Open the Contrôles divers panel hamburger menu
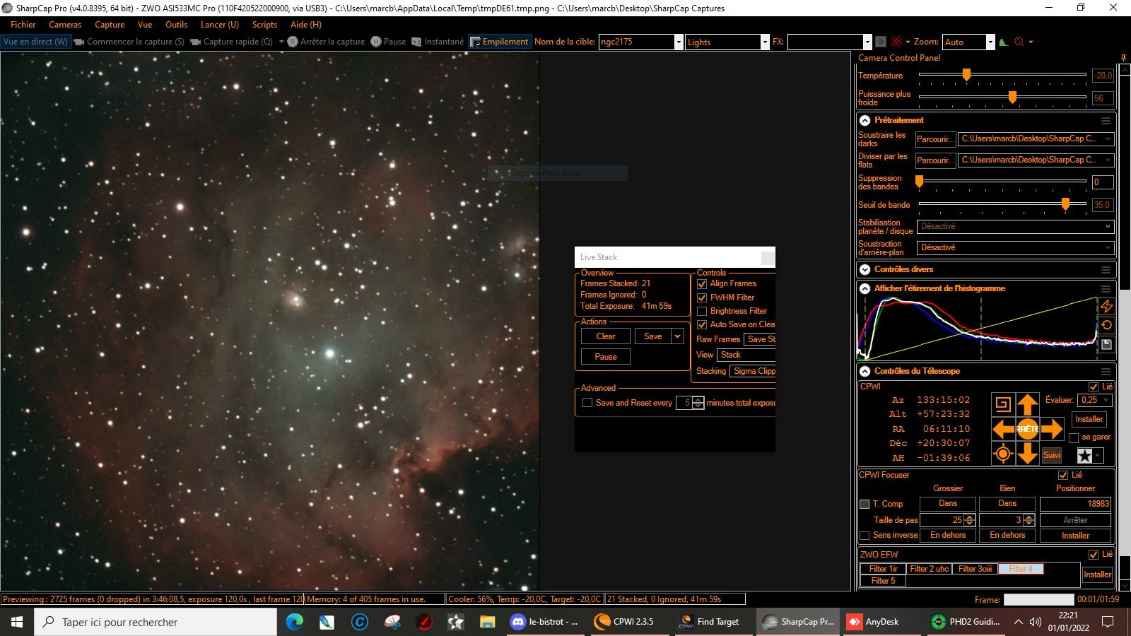Viewport: 1131px width, 636px height. coord(1106,270)
